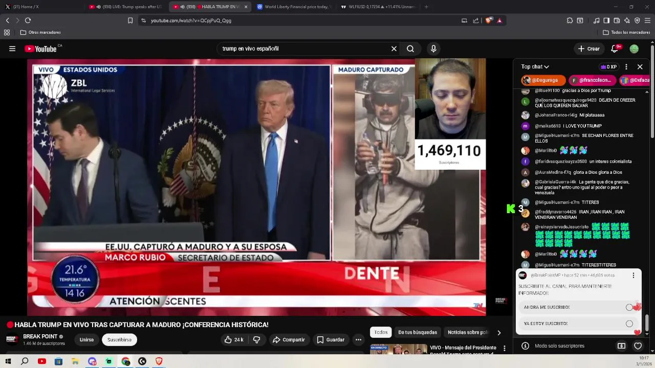Image resolution: width=655 pixels, height=368 pixels.
Task: Open Windows Start menu
Action: (8, 361)
